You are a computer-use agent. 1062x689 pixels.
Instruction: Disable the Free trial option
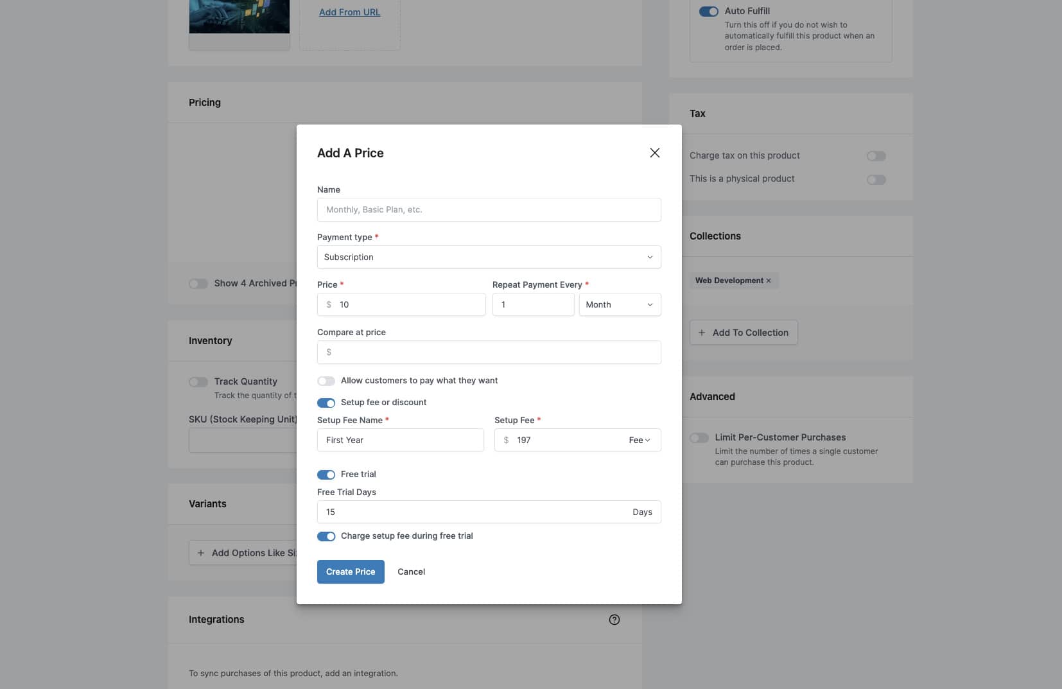(327, 475)
